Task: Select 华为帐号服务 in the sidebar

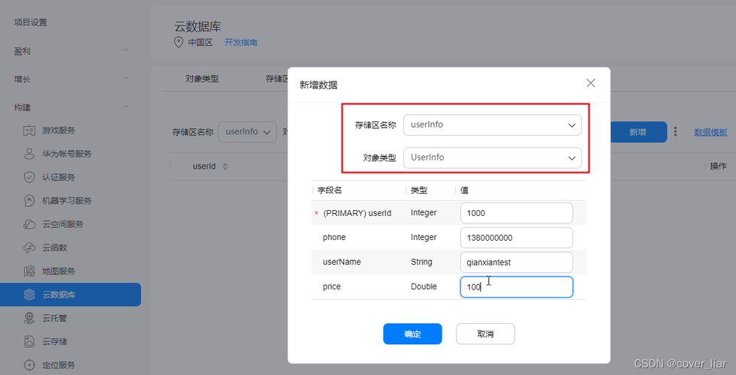Action: 67,154
